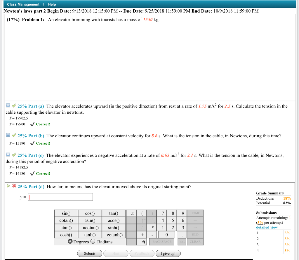Collapse the Part (b) section
The width and height of the screenshot is (299, 260).
[8, 136]
